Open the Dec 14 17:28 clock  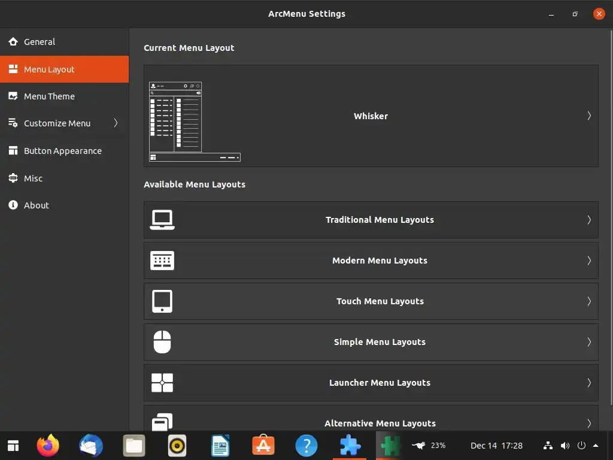point(496,446)
